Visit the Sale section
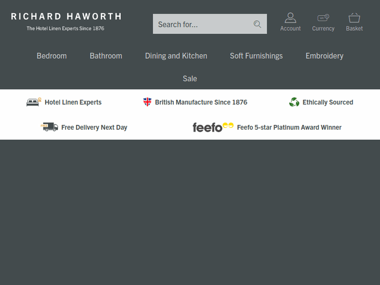Viewport: 380px width, 285px height. coord(190,78)
